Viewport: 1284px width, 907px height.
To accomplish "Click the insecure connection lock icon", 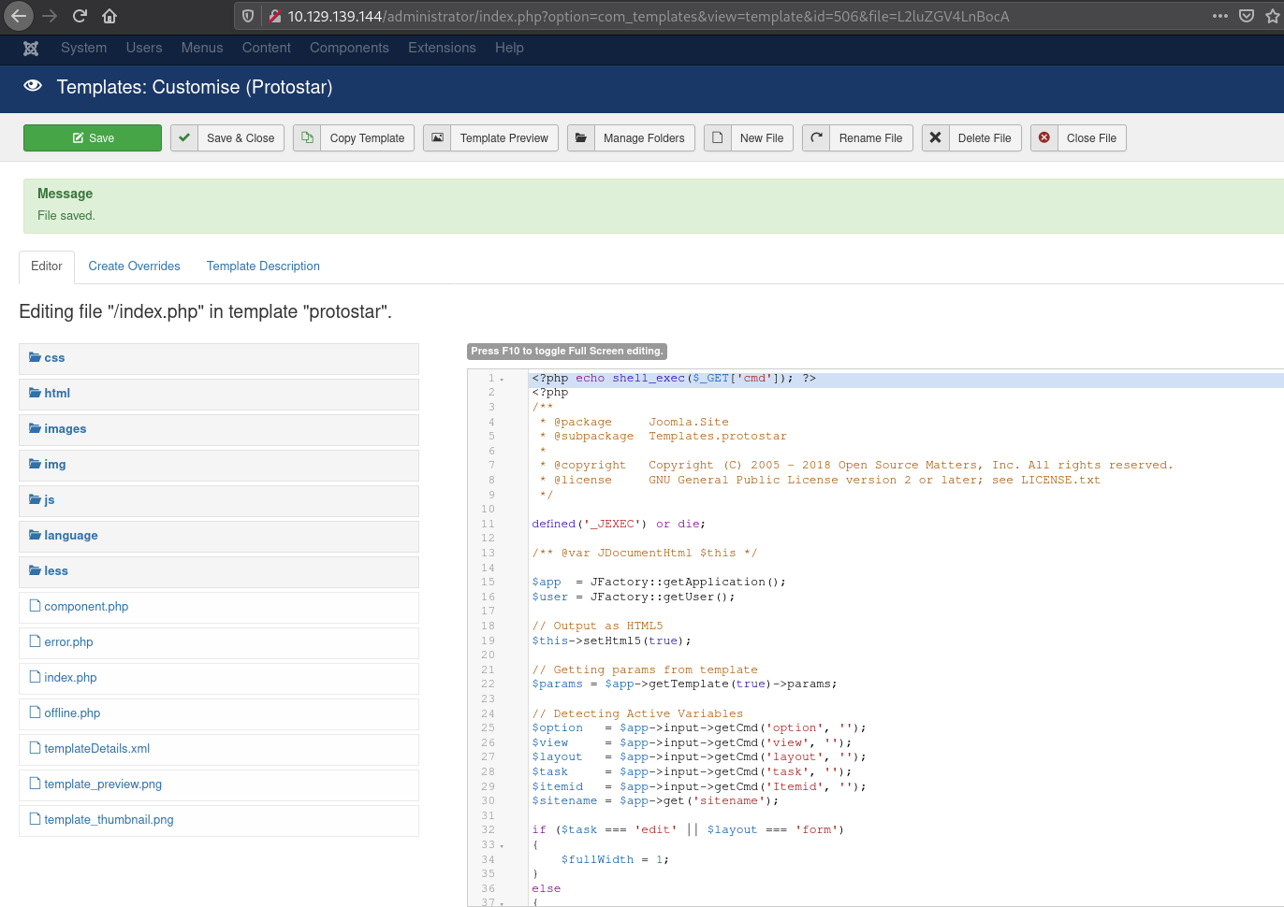I will click(x=275, y=16).
